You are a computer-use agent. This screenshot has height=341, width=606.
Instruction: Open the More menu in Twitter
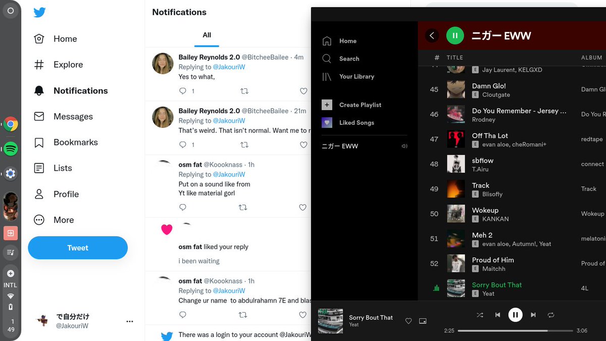tap(54, 220)
